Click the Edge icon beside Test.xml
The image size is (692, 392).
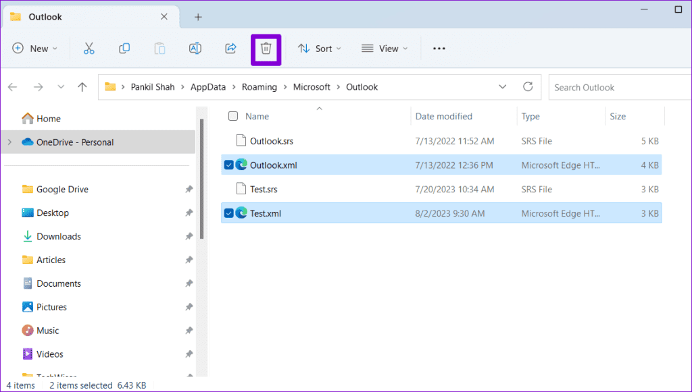coord(241,213)
